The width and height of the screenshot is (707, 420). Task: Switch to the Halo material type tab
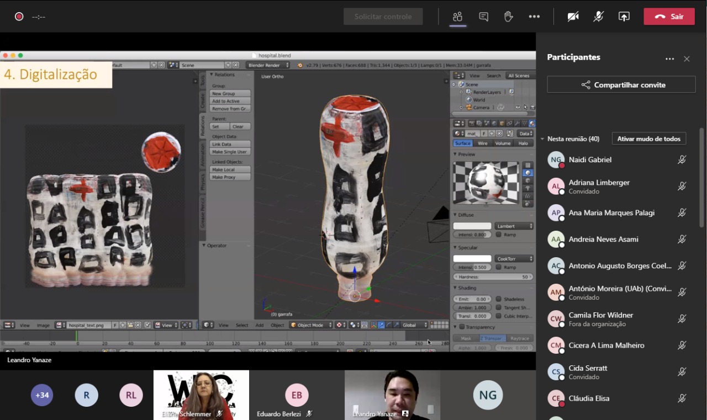(x=523, y=143)
